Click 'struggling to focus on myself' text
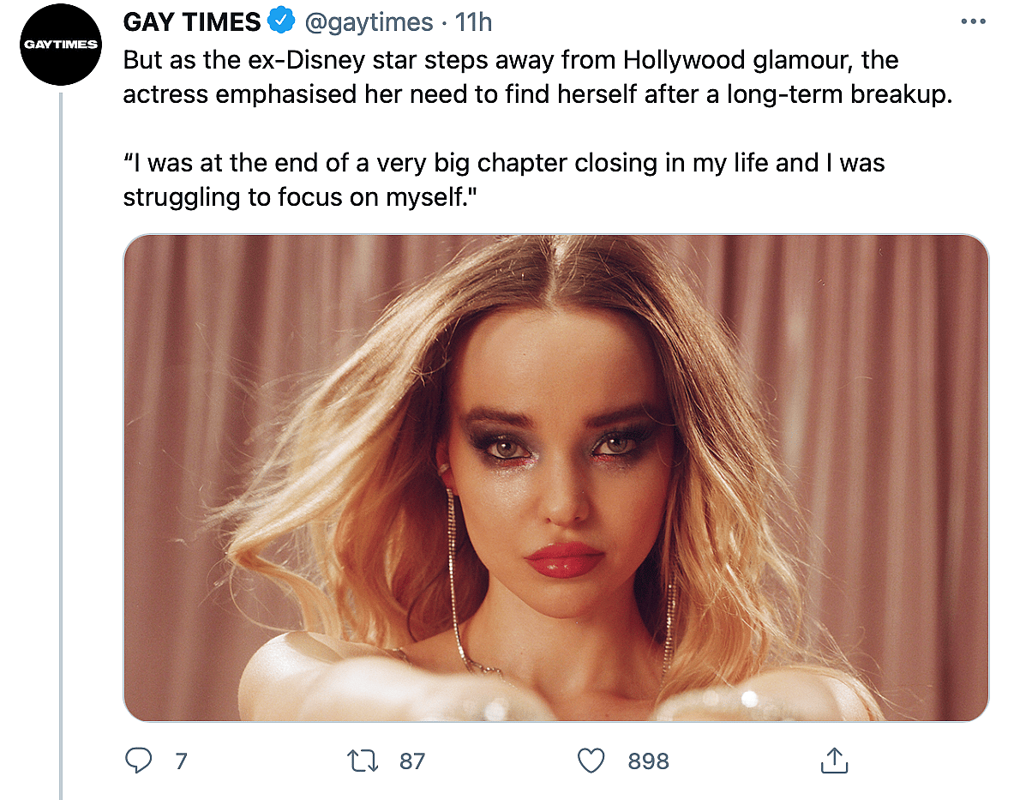The width and height of the screenshot is (1014, 800). pos(295,197)
